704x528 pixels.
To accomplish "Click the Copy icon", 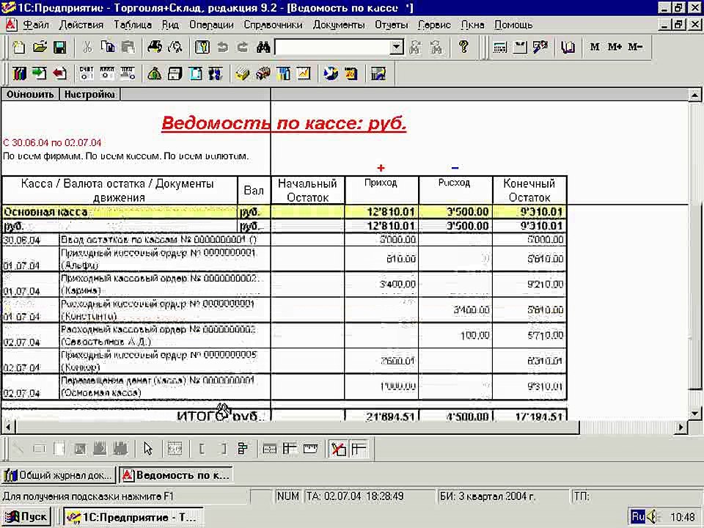I will pos(108,47).
